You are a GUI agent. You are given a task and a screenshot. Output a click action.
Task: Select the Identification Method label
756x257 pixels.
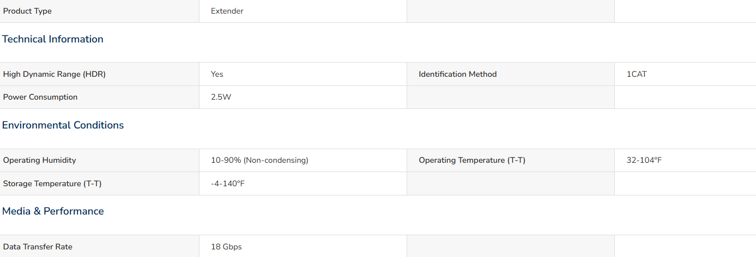pos(458,74)
